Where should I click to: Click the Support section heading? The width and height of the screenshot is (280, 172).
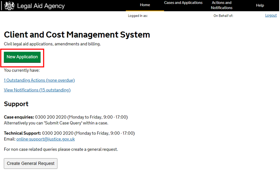click(16, 104)
